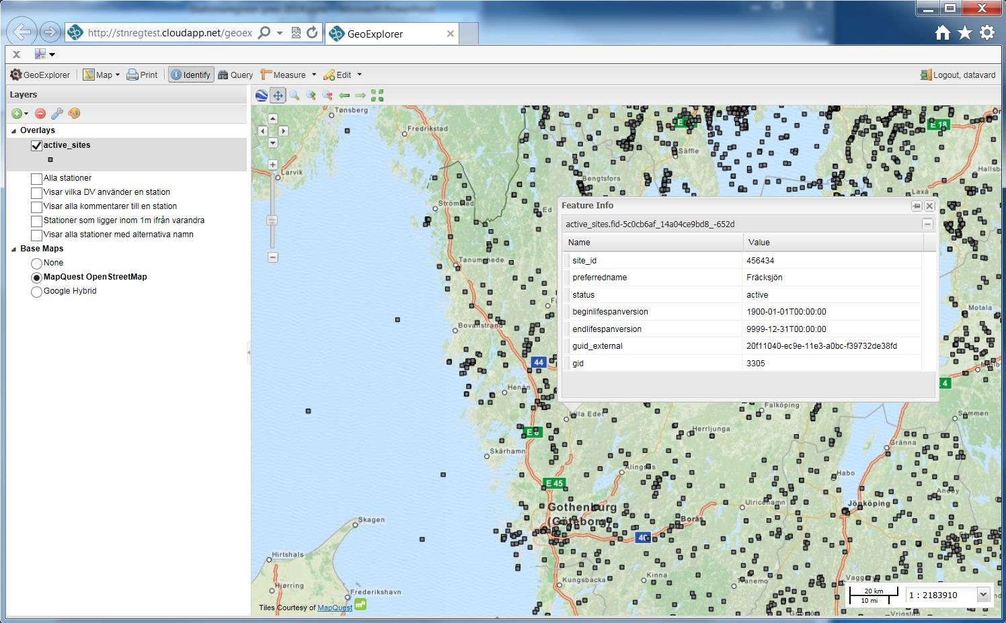Click the site_id value 456434
Screen dimensions: 1006x623
click(760, 261)
